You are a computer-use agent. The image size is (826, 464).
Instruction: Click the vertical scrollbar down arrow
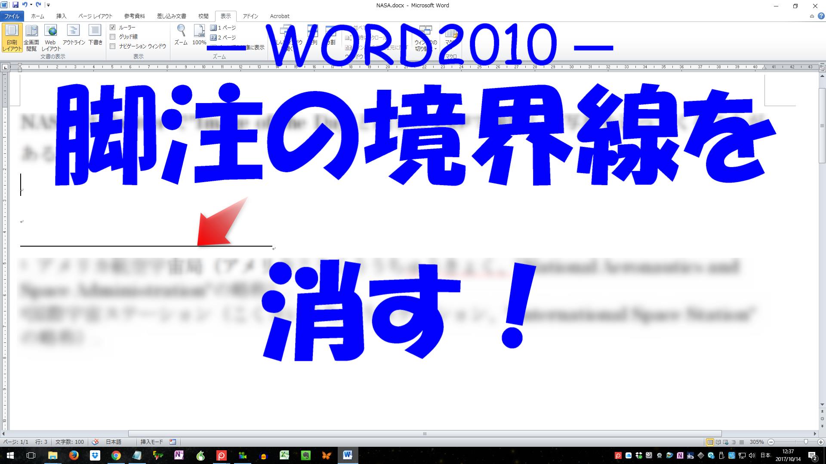pos(822,404)
